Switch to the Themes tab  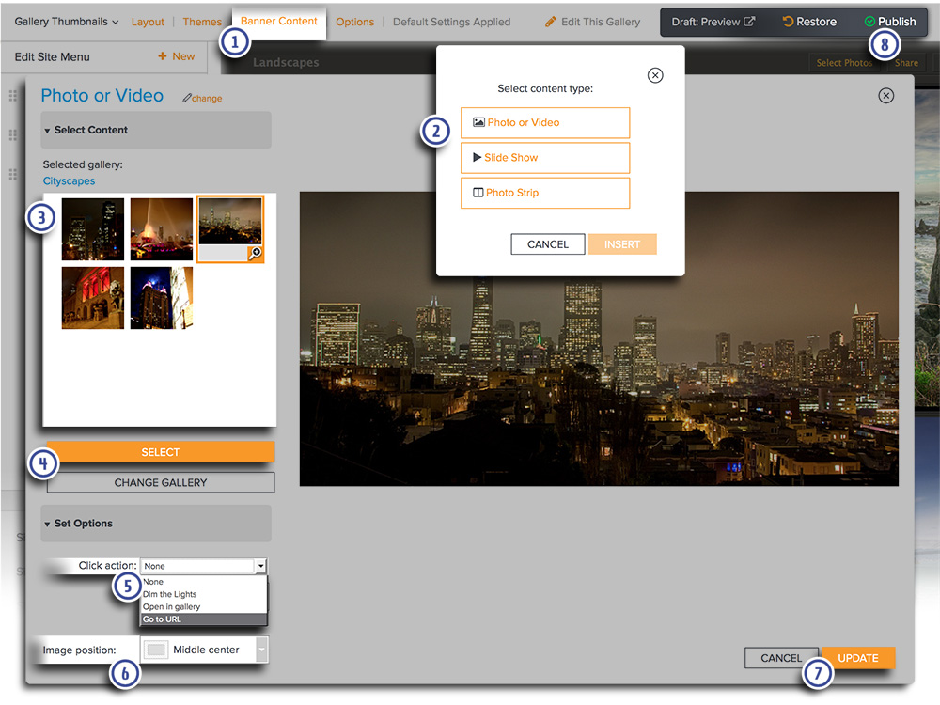202,22
